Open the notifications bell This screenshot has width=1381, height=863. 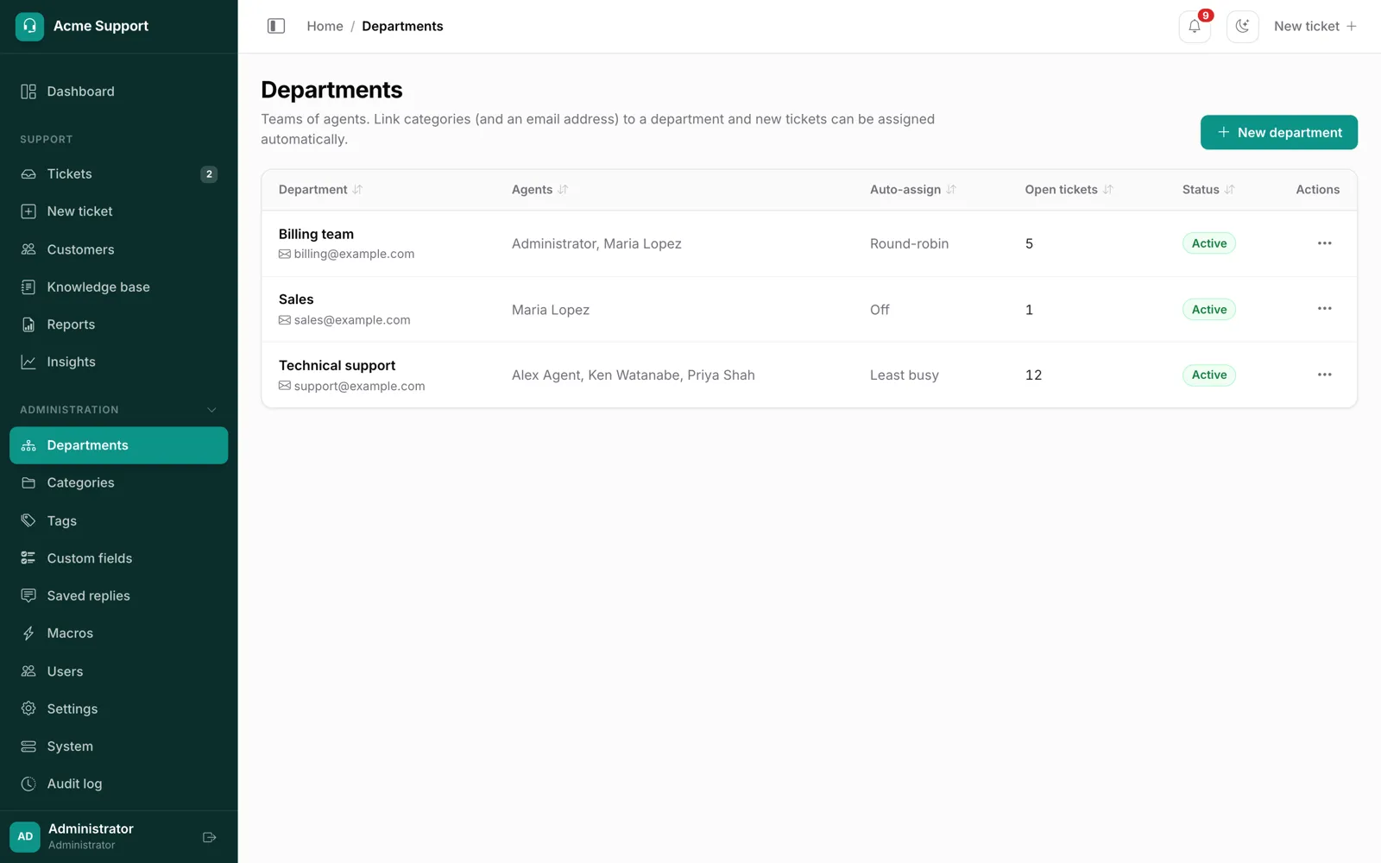click(1195, 26)
